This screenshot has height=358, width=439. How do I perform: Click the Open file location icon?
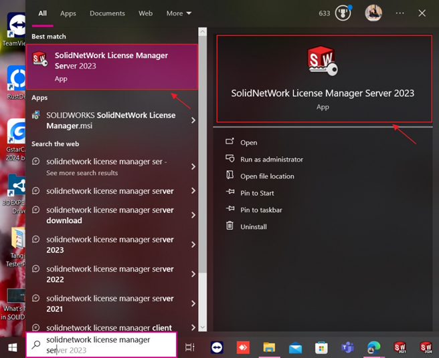click(230, 175)
